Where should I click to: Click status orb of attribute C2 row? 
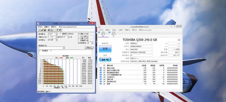(101, 84)
